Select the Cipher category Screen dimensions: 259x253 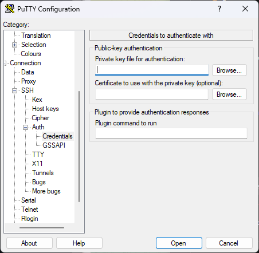click(x=41, y=118)
